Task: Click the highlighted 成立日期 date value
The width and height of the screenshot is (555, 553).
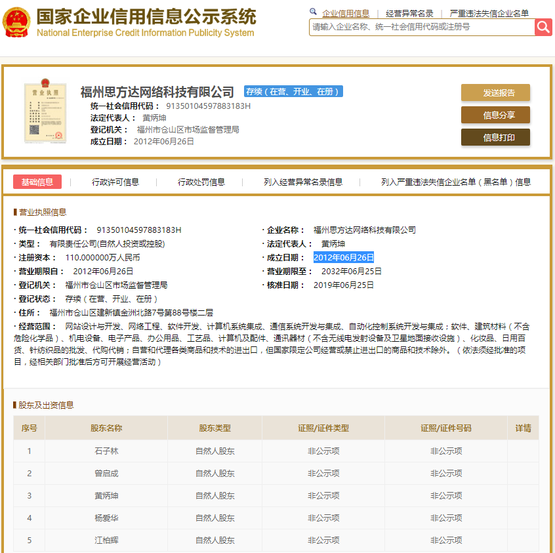Action: tap(344, 257)
